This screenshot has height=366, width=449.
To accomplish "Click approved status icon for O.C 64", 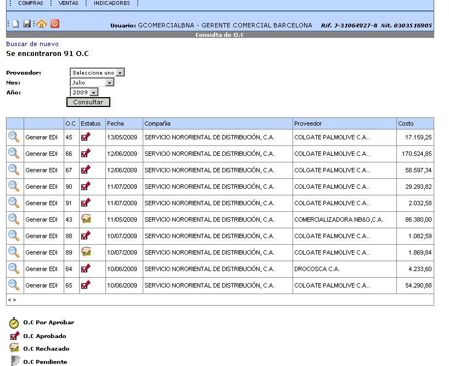I will (86, 268).
